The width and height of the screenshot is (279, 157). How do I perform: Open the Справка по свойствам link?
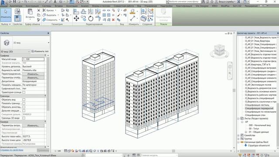coord(12,150)
